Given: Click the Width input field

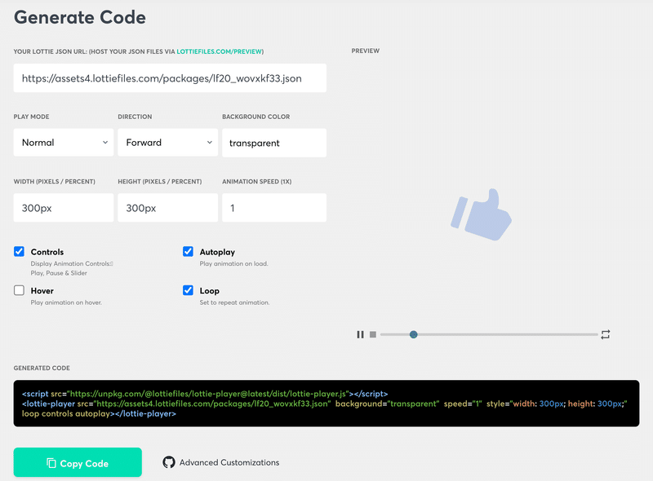Looking at the screenshot, I should [64, 208].
